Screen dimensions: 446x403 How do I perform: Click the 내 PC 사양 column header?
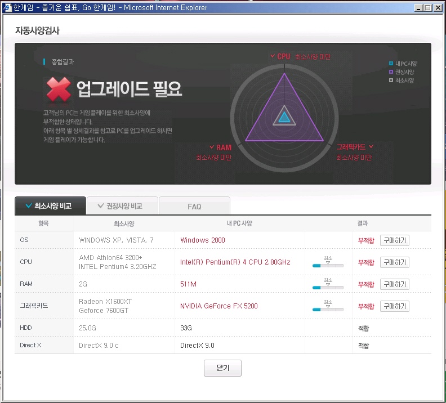(x=239, y=223)
